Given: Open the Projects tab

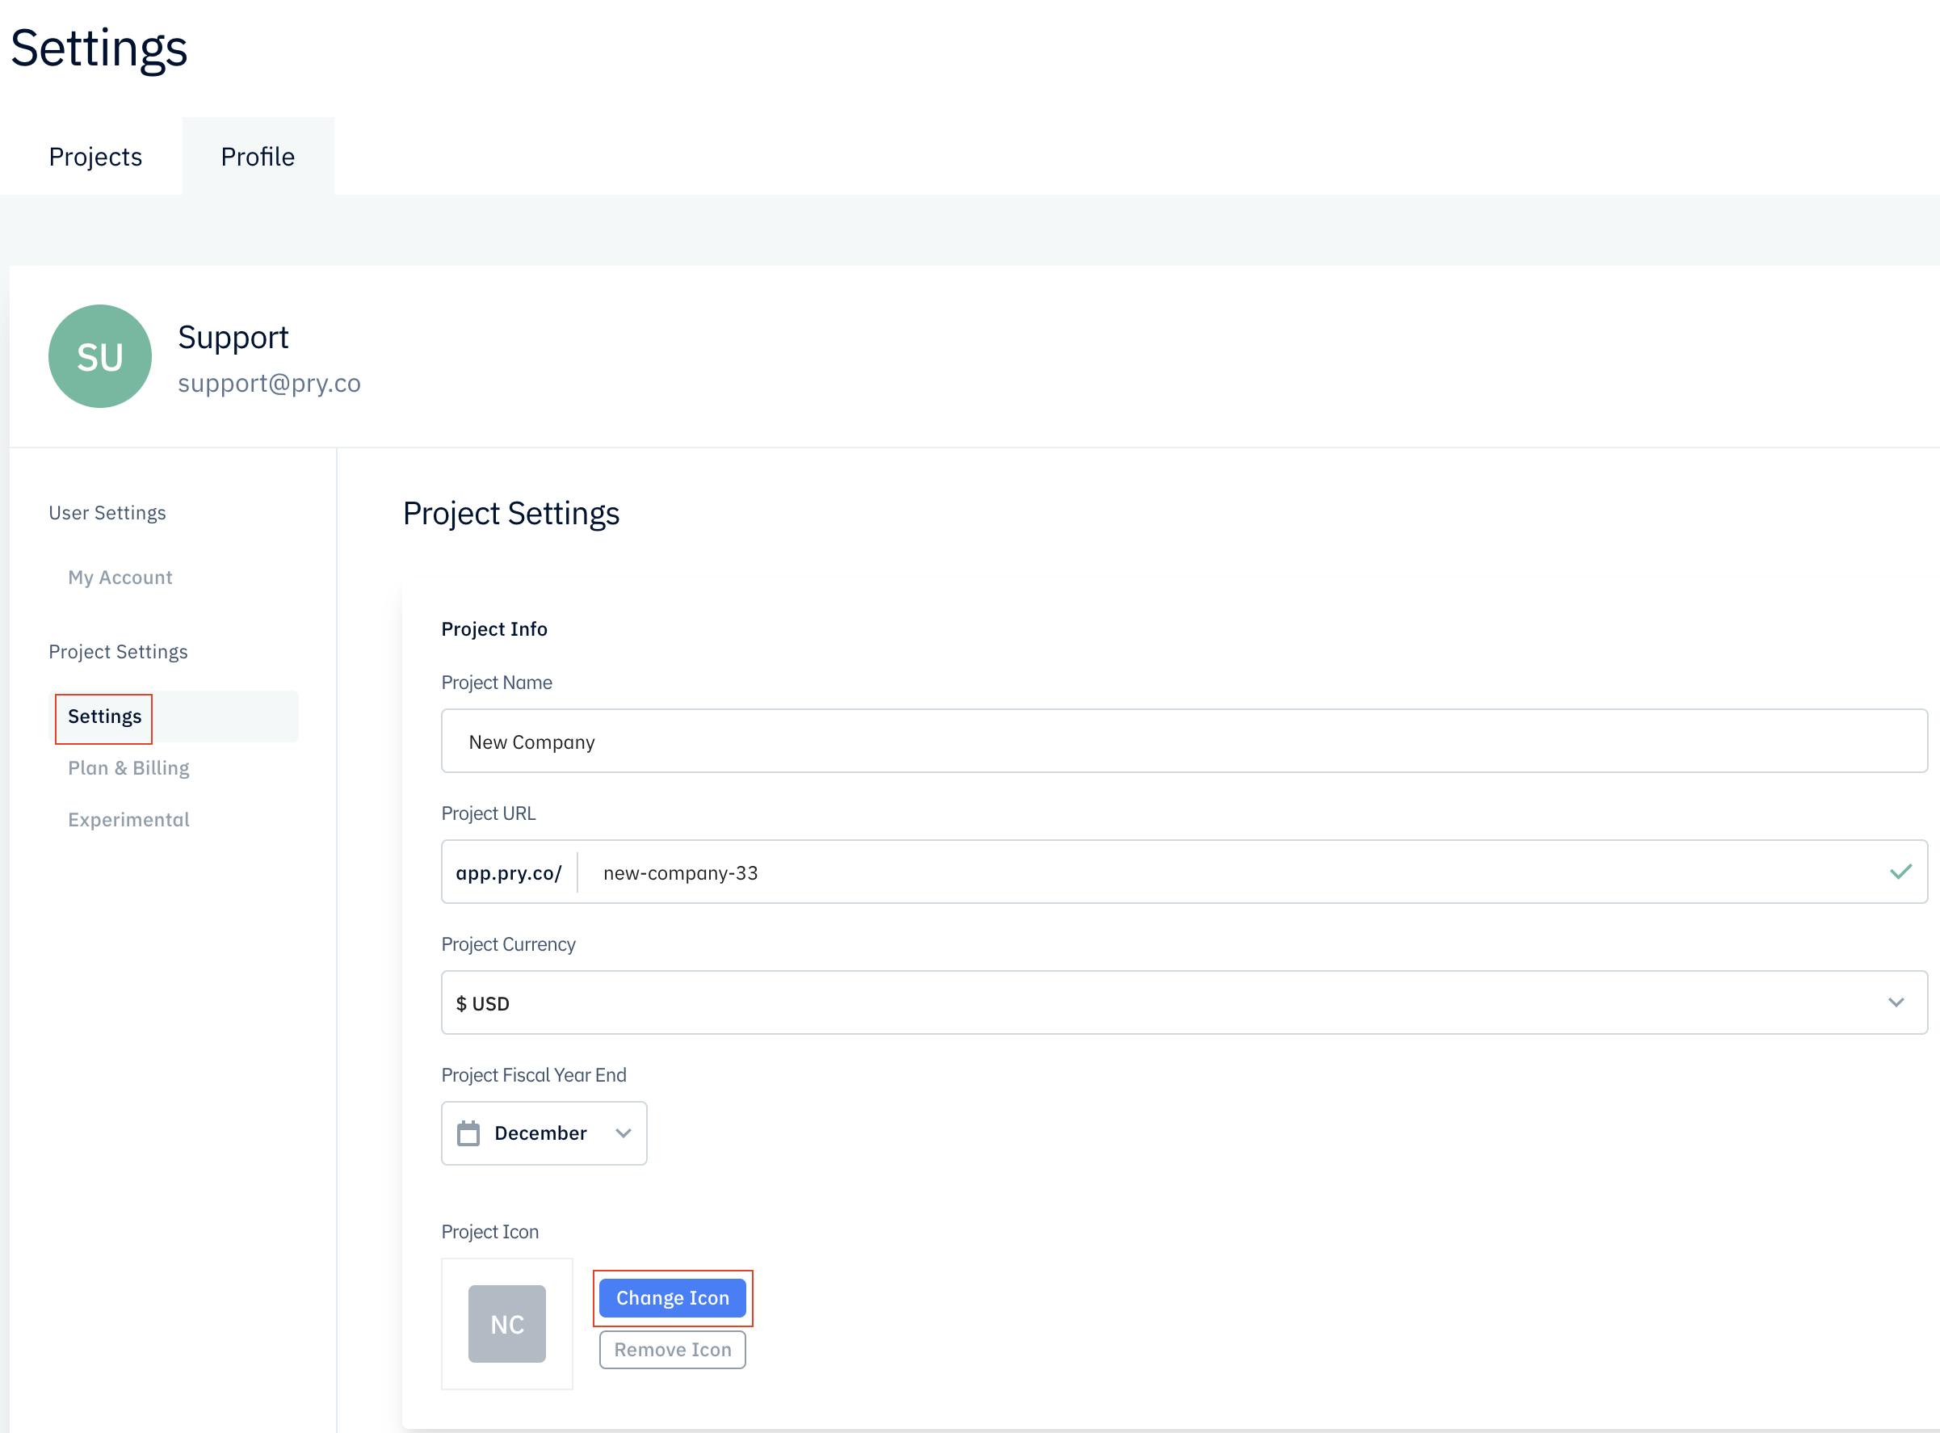Looking at the screenshot, I should coord(95,156).
